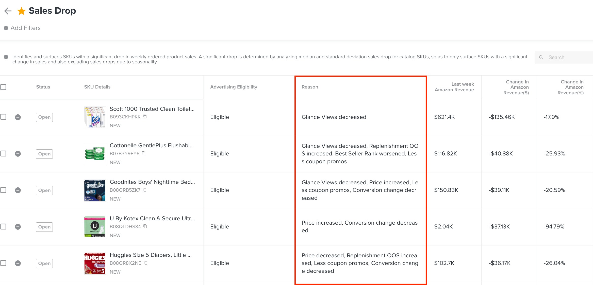Copy ASIN B08QRB5ZK7 with copy icon
The height and width of the screenshot is (285, 593).
145,190
